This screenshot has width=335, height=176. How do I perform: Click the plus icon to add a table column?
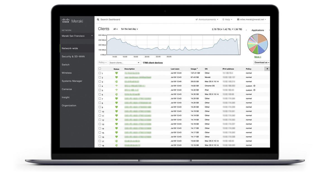coord(267,68)
